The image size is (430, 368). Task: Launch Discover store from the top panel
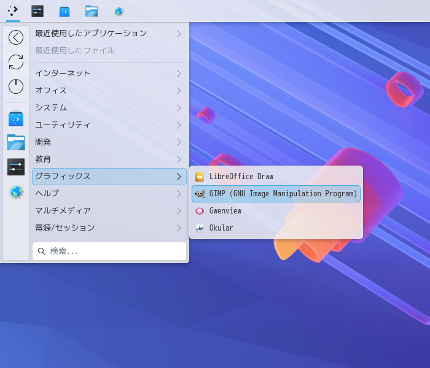coord(64,11)
